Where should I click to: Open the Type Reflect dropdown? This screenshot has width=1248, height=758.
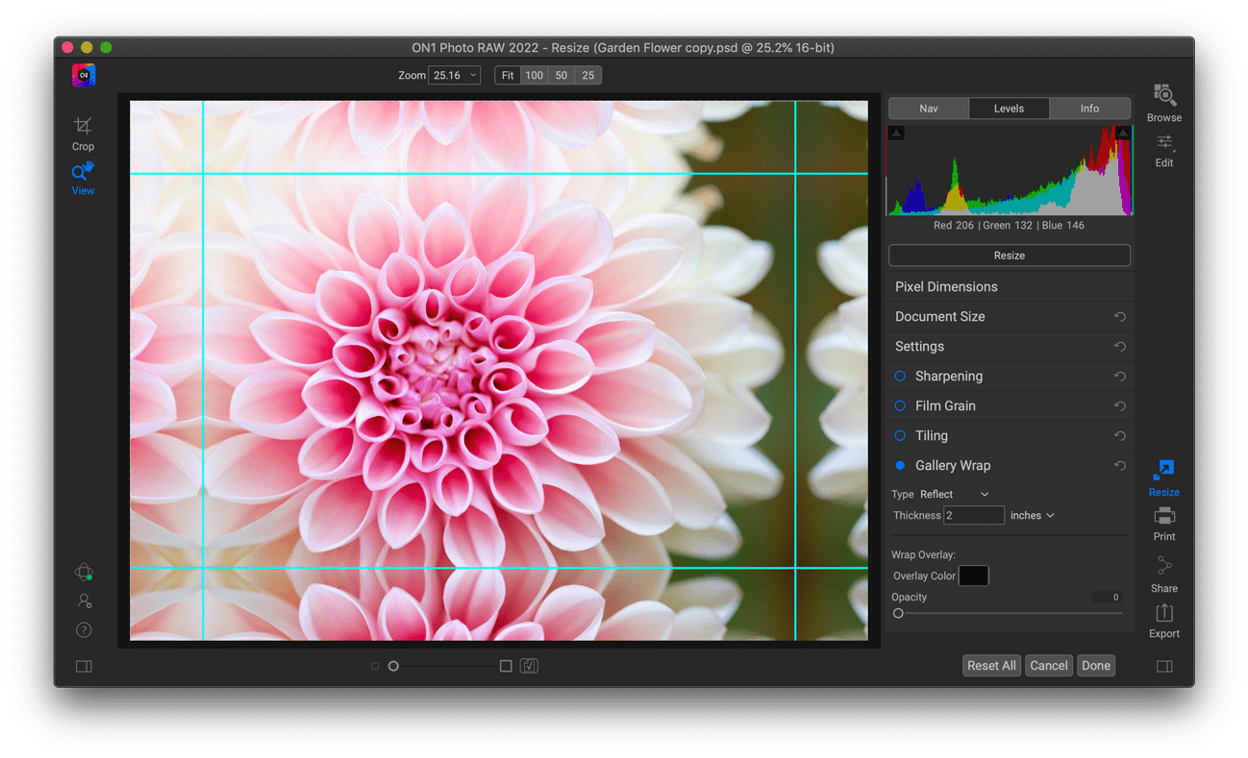tap(954, 494)
